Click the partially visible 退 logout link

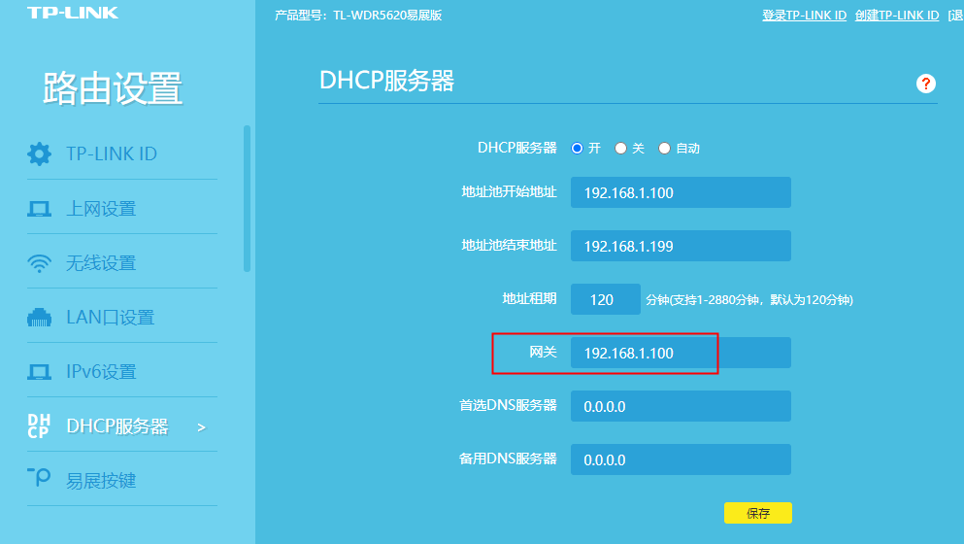(x=956, y=16)
